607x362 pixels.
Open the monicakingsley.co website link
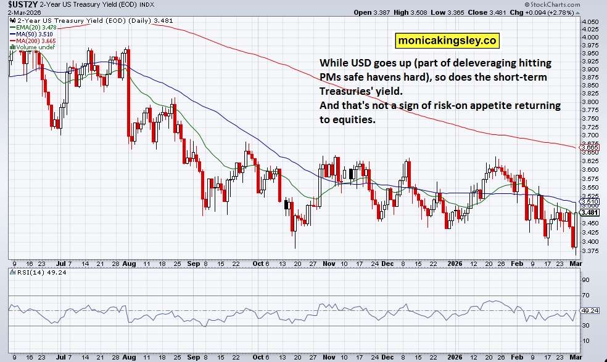click(x=447, y=41)
